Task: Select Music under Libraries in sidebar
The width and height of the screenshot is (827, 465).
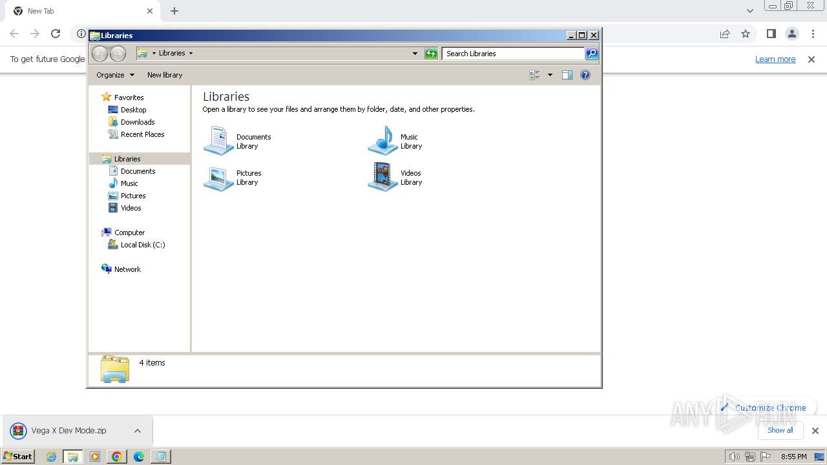Action: pyautogui.click(x=129, y=183)
